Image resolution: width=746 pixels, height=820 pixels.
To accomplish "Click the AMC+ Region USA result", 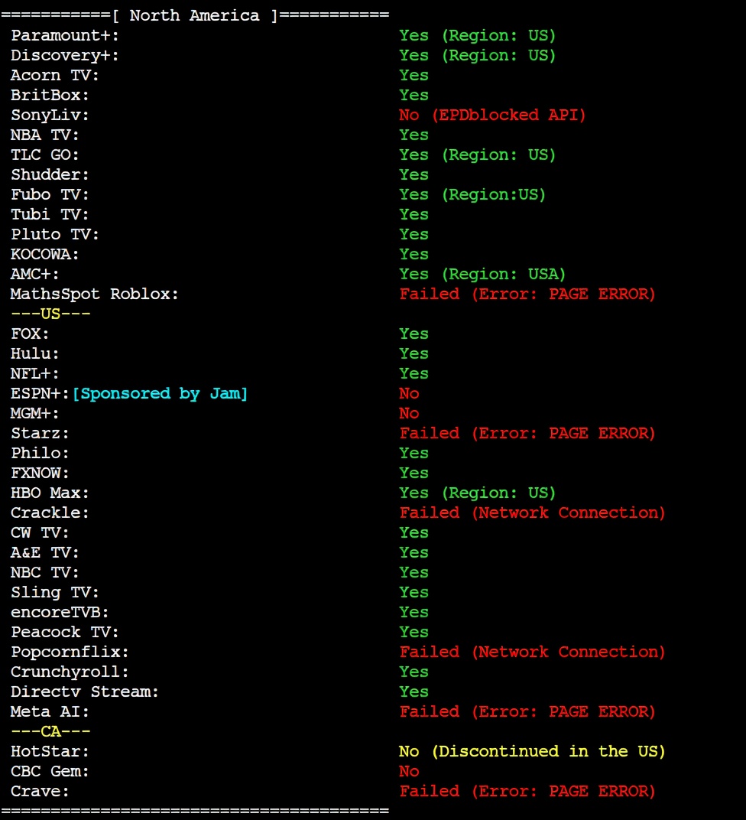I will (482, 274).
